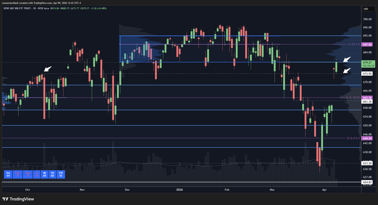Click the 11.25-3.5 line label

[x=354, y=45]
